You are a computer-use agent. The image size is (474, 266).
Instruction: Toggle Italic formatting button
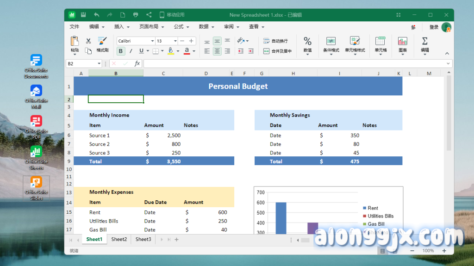coord(131,51)
